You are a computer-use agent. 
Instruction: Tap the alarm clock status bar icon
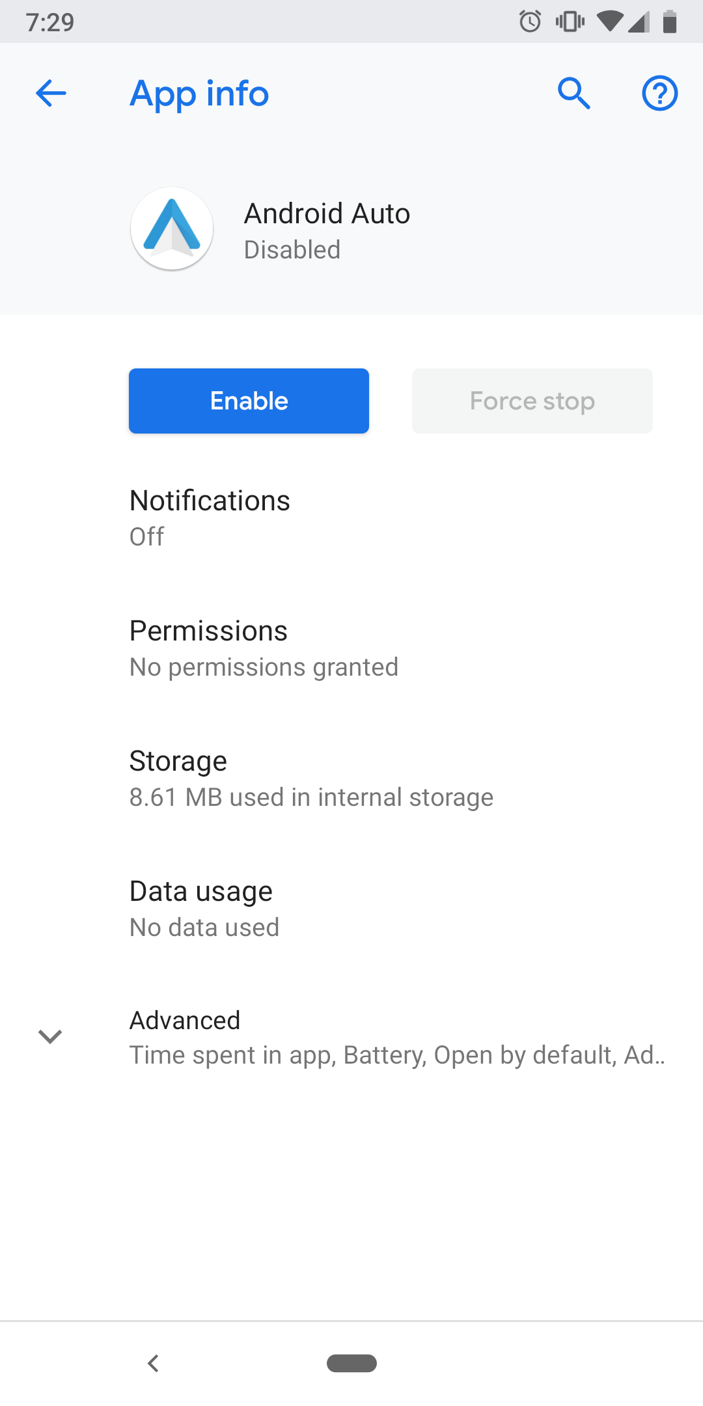tap(530, 21)
